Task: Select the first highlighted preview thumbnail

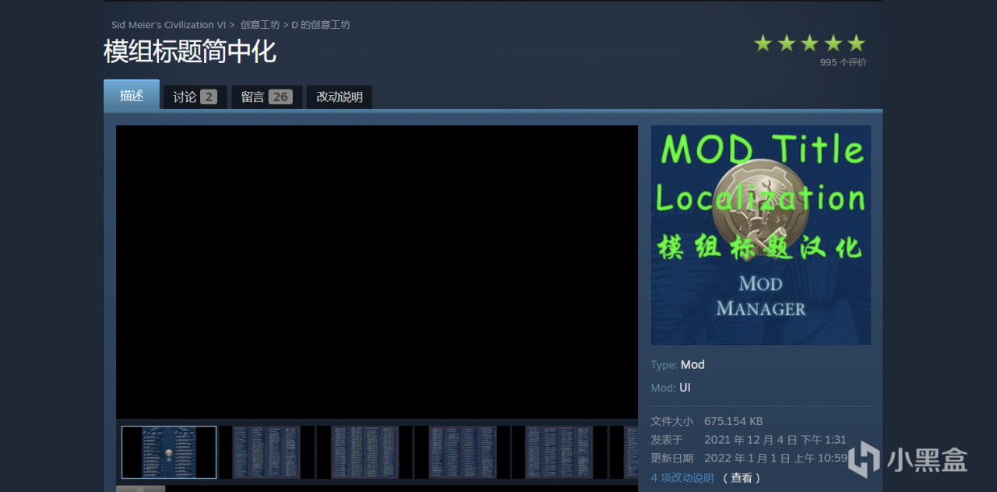Action: (169, 452)
